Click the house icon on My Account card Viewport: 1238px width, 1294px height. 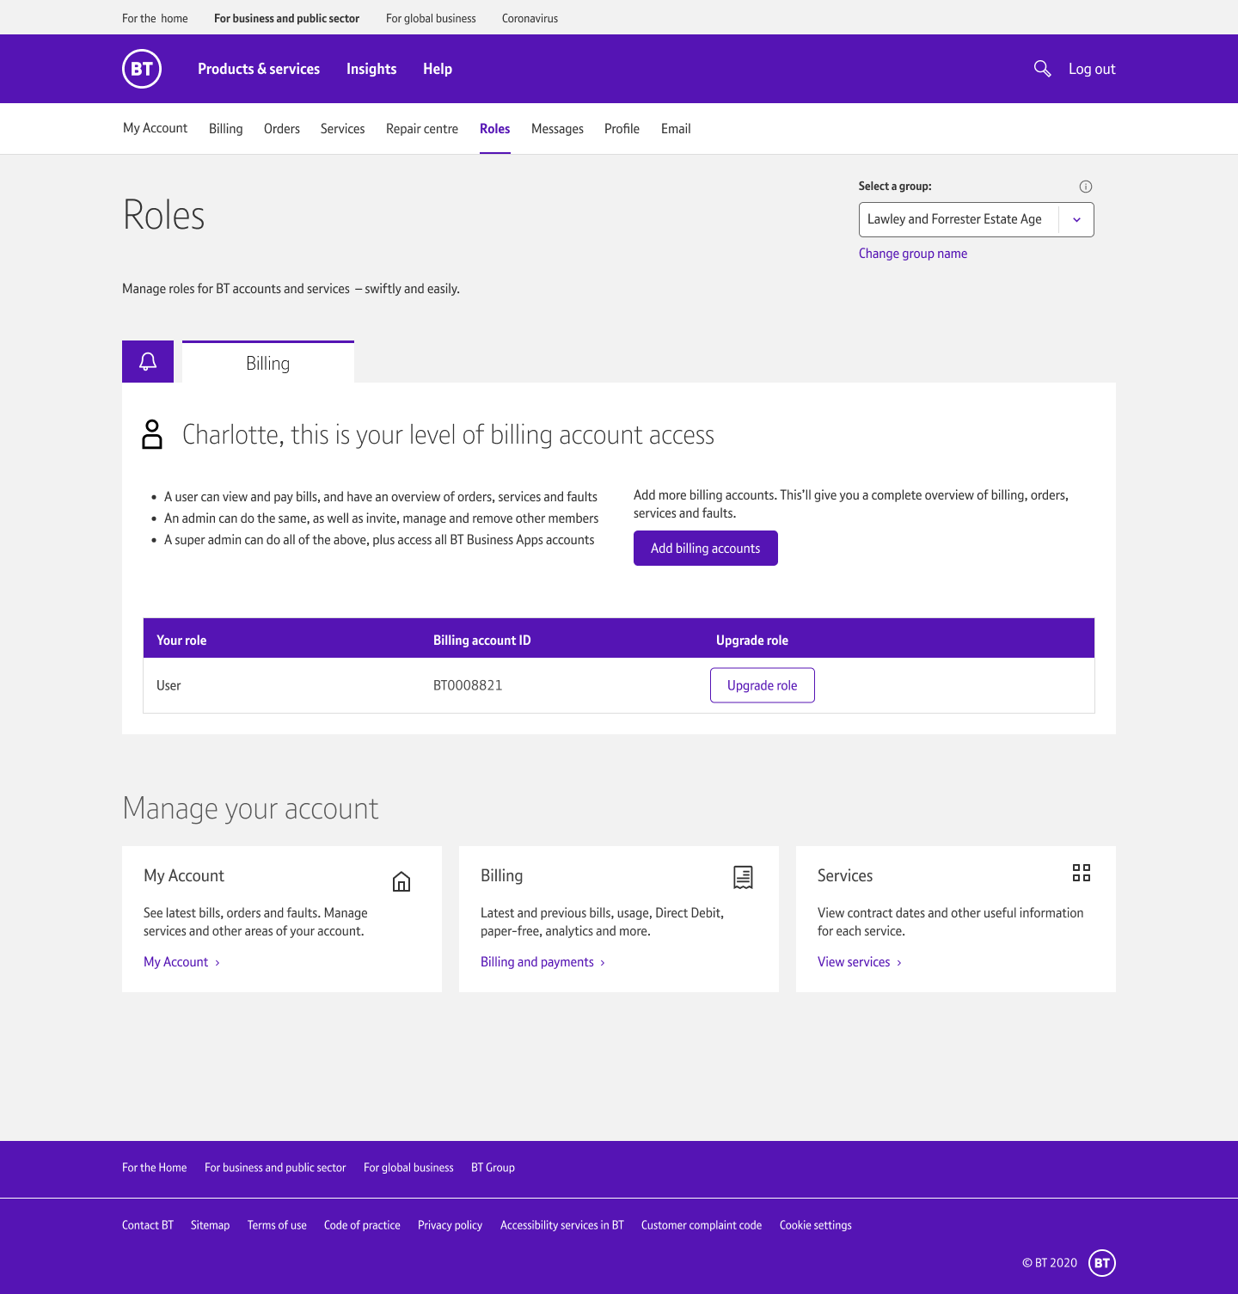[401, 881]
